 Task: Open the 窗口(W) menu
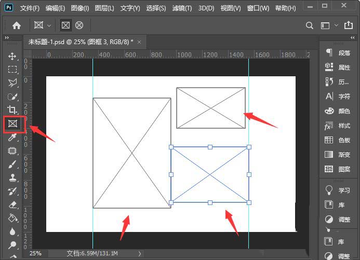(x=258, y=8)
